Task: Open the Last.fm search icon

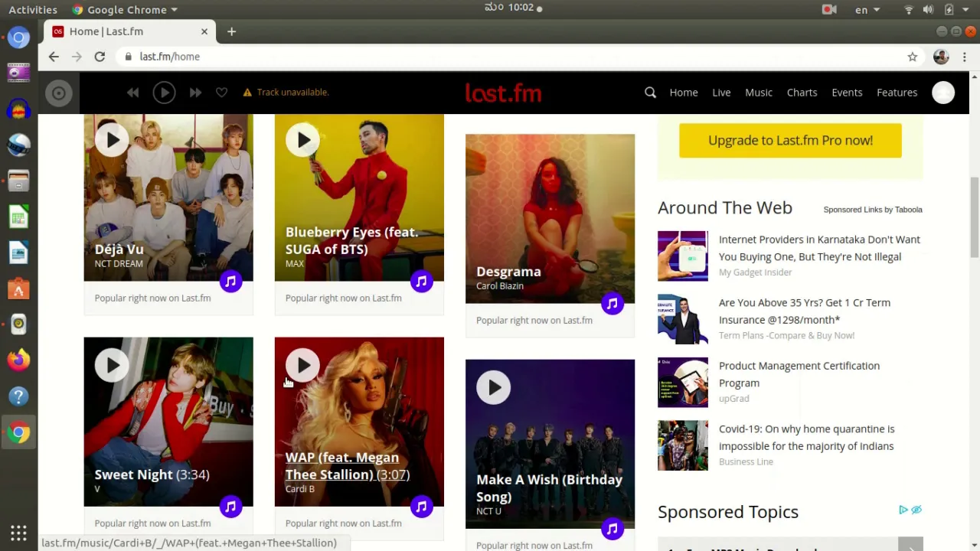Action: coord(650,93)
